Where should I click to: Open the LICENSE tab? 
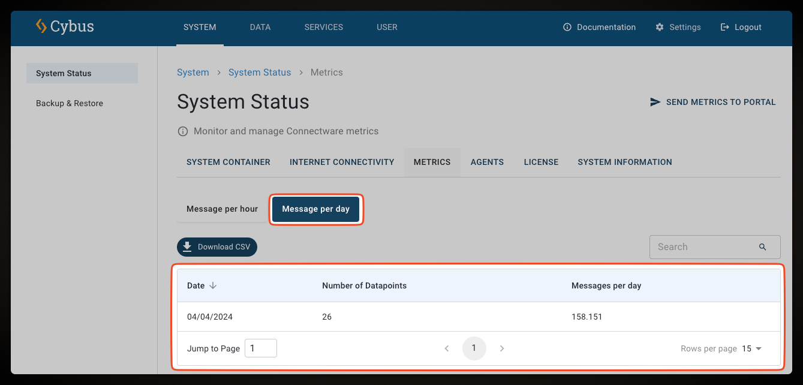541,162
